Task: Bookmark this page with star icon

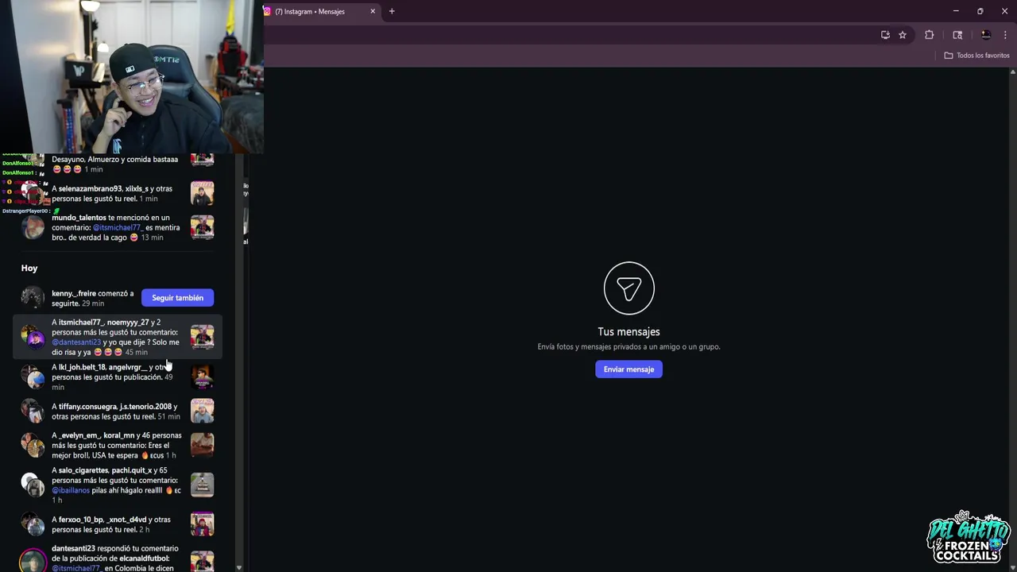Action: click(x=903, y=35)
